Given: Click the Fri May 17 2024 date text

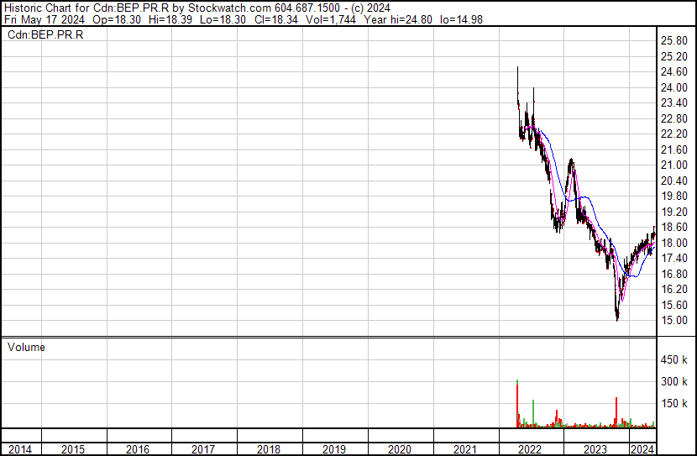Looking at the screenshot, I should pyautogui.click(x=44, y=19).
